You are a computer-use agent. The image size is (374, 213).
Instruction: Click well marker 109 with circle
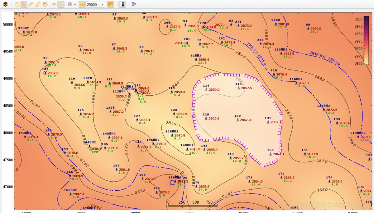tap(46, 73)
